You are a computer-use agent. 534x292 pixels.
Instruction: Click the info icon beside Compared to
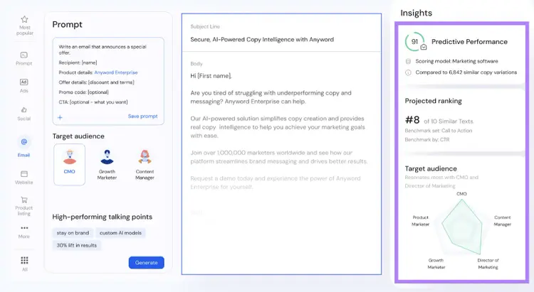point(408,72)
